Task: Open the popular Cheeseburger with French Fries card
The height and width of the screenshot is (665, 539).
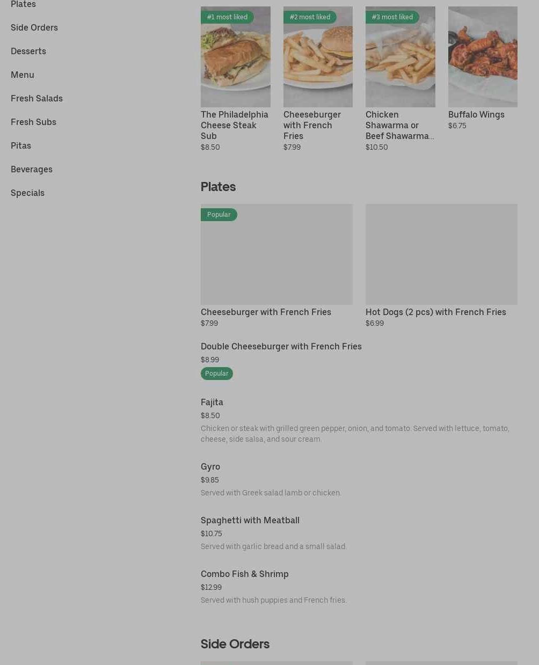Action: coord(276,254)
